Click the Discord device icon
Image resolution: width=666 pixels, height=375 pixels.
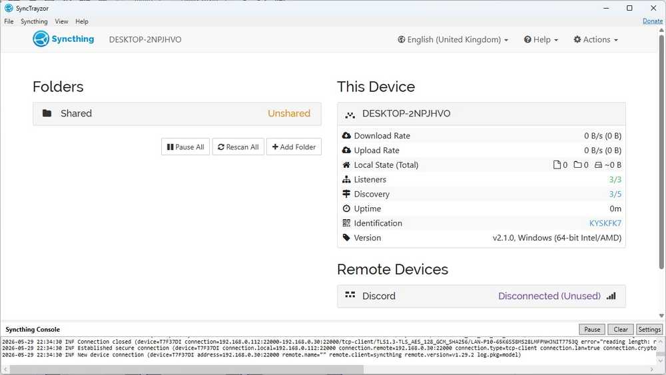pyautogui.click(x=350, y=295)
